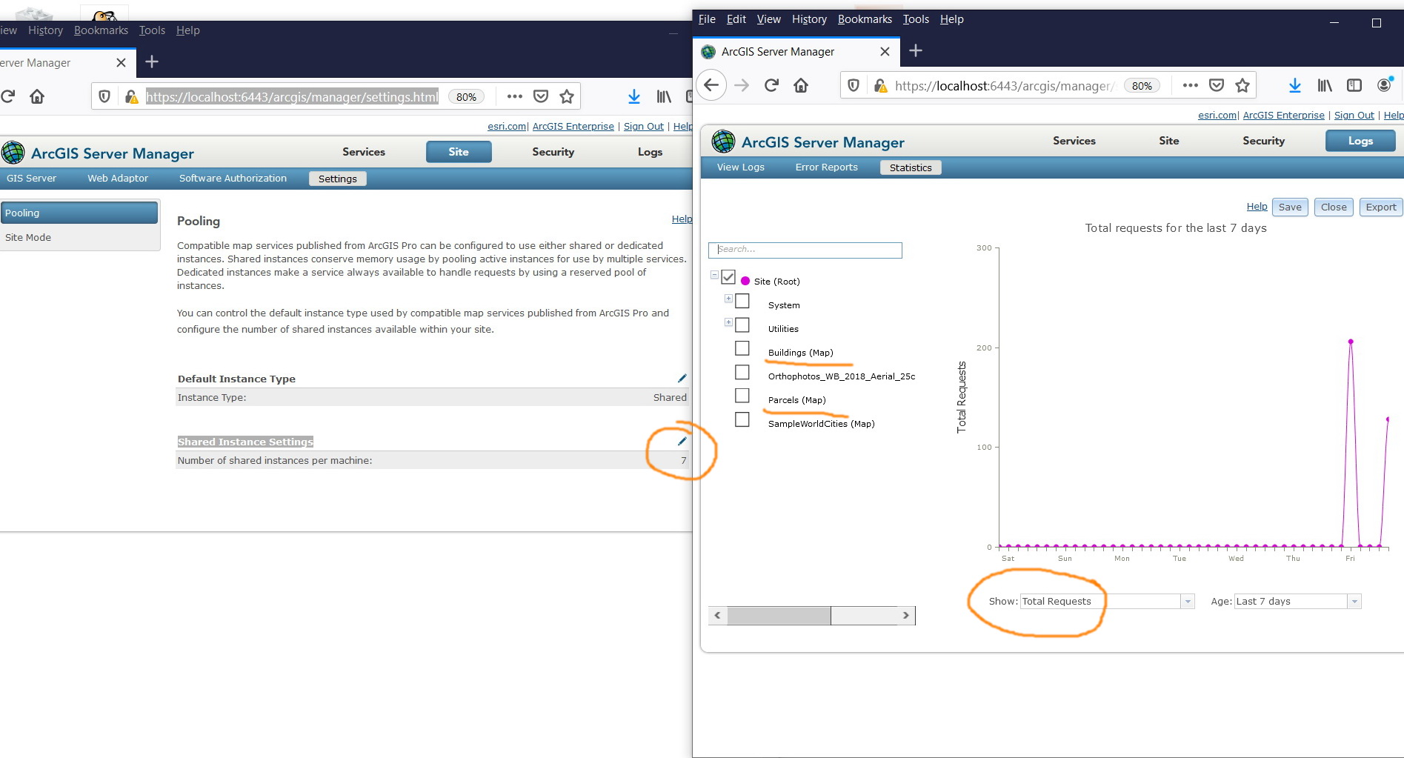Open the Security tab in left window

(x=553, y=152)
